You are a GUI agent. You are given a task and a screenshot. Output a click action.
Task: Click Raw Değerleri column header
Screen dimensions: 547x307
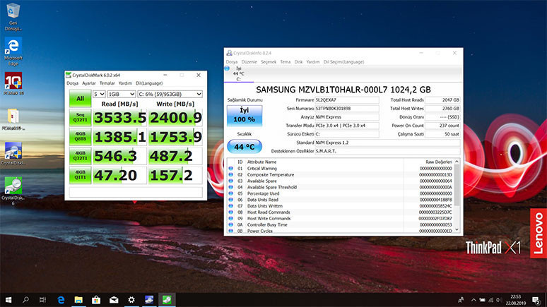[x=438, y=162]
